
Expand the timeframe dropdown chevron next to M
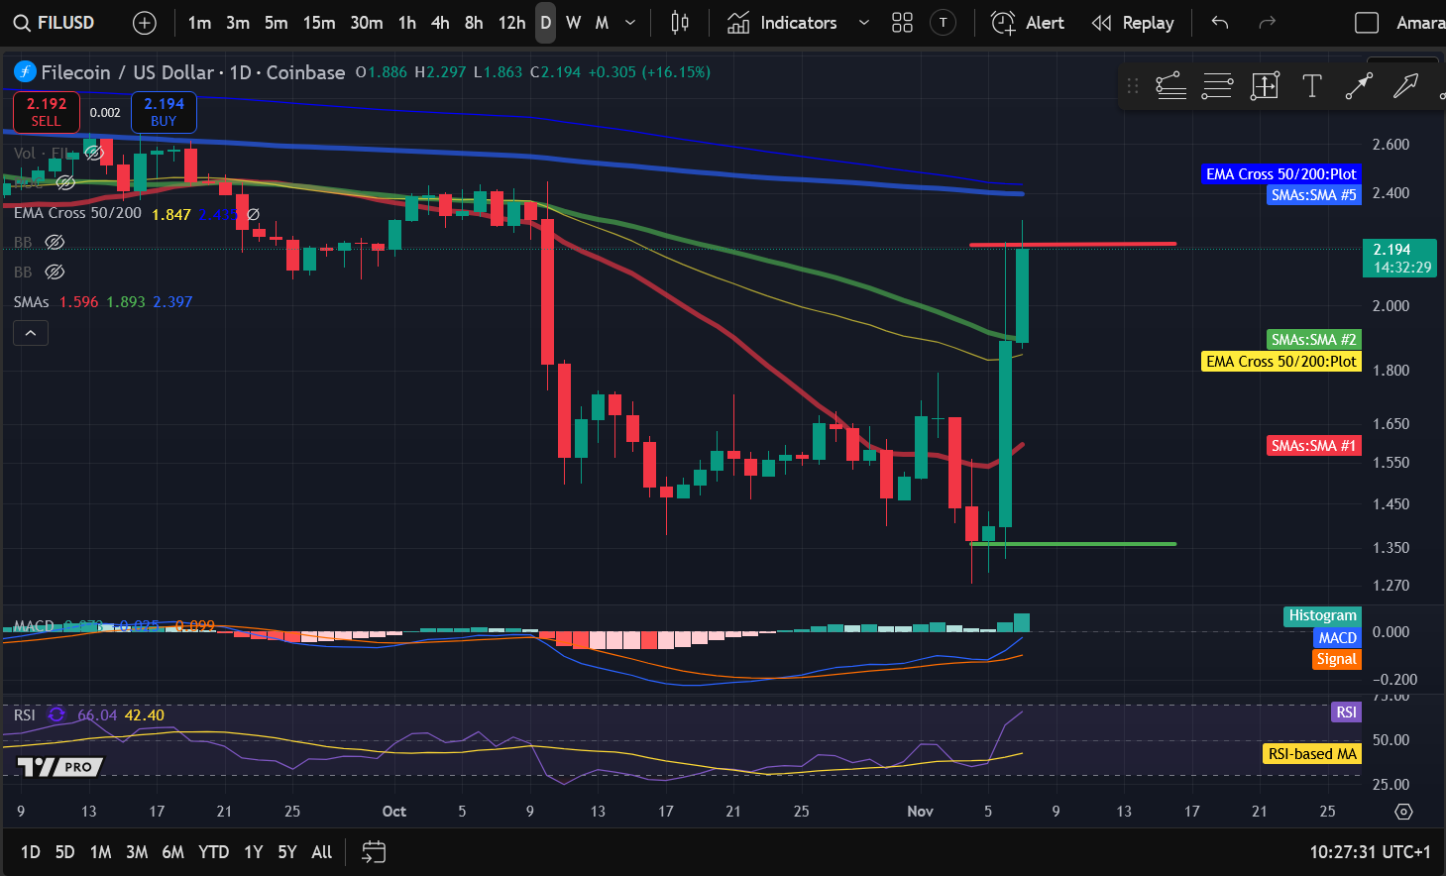pyautogui.click(x=628, y=22)
